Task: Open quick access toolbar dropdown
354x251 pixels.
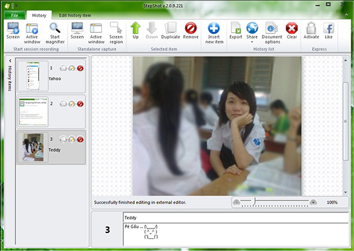Action: click(x=17, y=6)
